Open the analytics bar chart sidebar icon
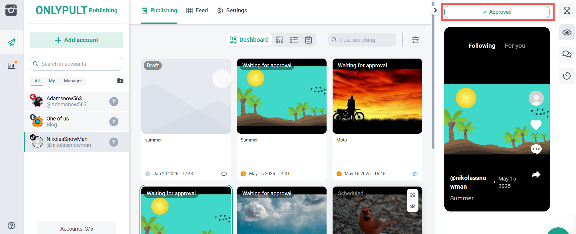 click(11, 66)
